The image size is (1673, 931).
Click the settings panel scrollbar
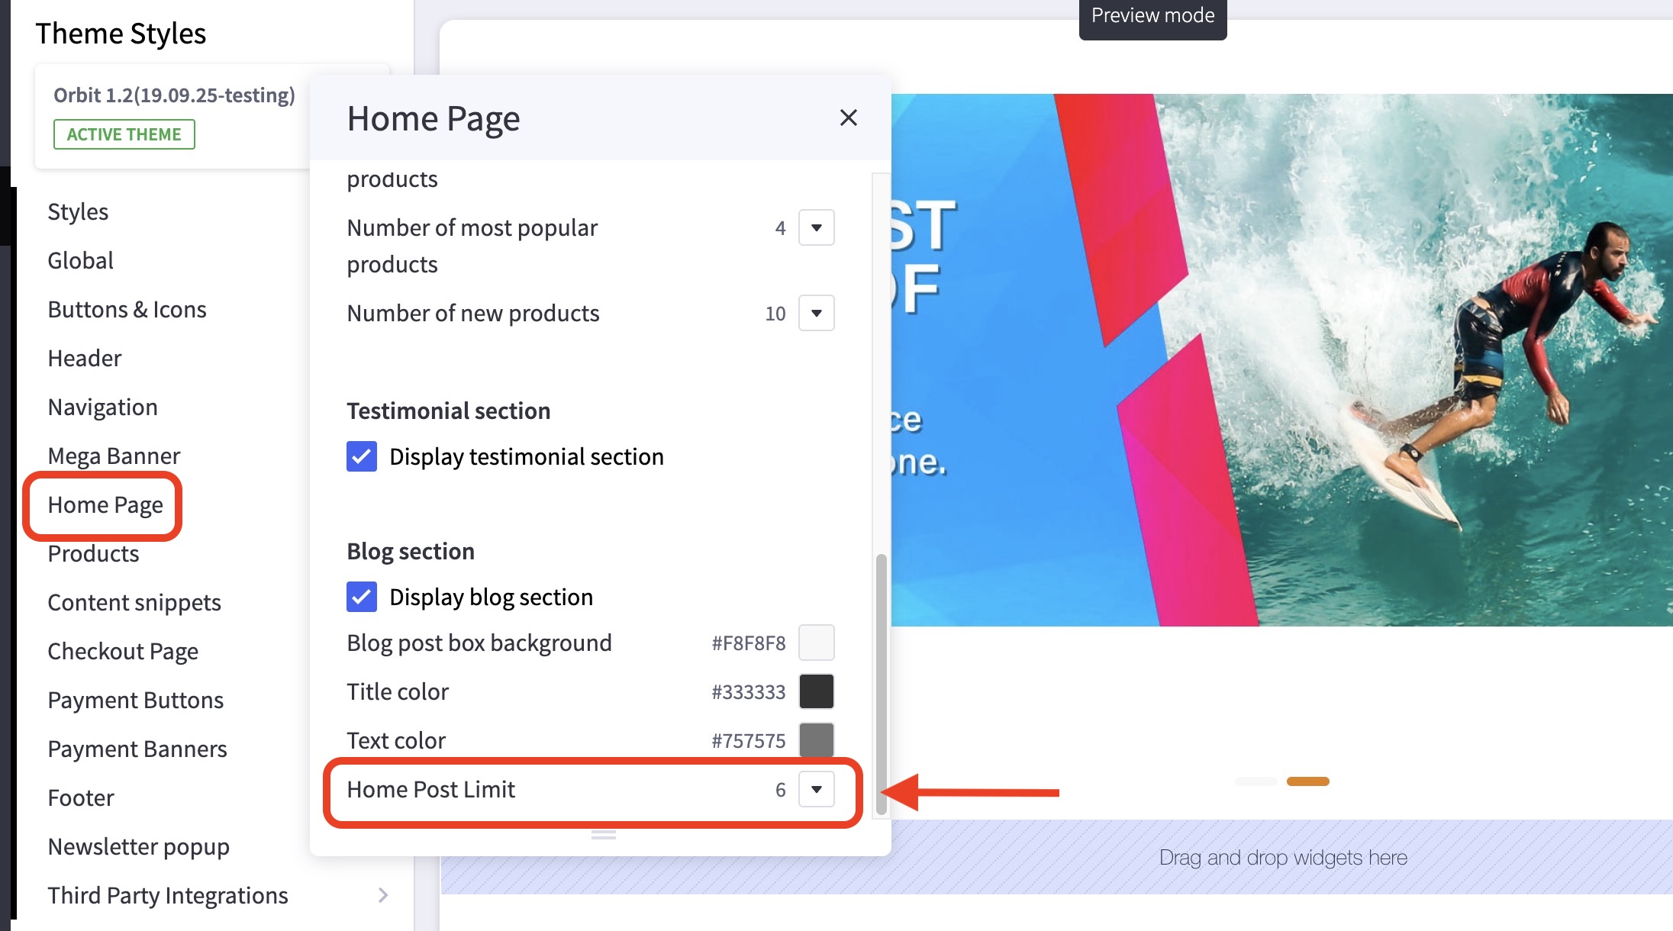[881, 683]
